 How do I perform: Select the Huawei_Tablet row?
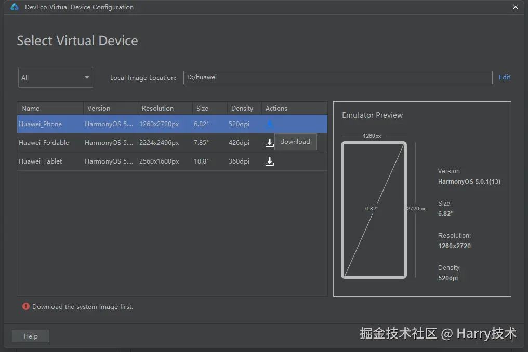(x=172, y=161)
